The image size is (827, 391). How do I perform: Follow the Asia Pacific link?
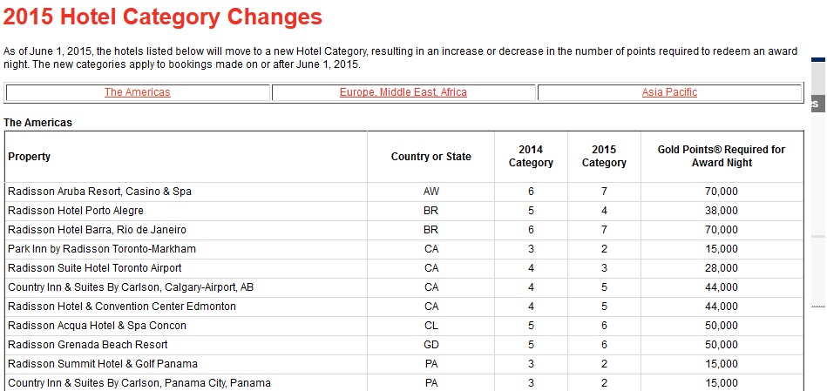coord(669,92)
